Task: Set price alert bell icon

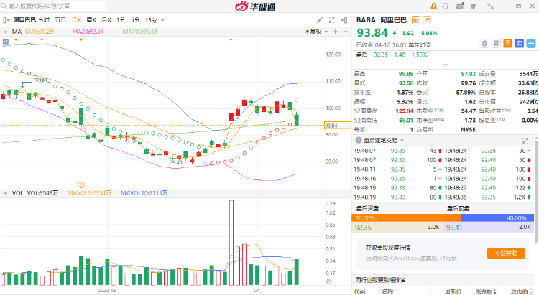Action: coord(484,43)
